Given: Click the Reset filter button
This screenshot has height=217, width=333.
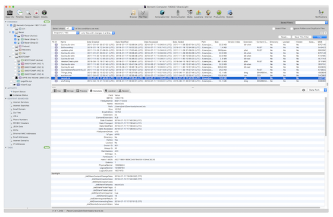Looking at the screenshot, I should [x=284, y=37].
